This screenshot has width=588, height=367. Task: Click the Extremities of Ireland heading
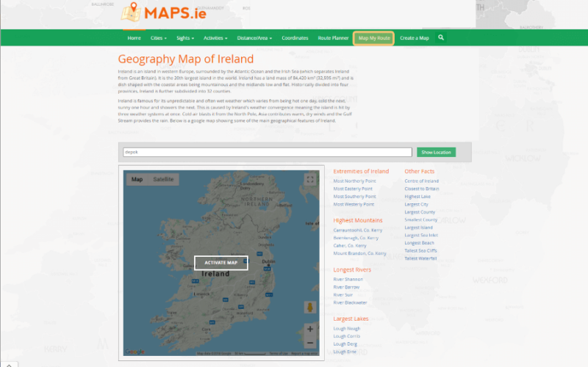click(x=361, y=171)
